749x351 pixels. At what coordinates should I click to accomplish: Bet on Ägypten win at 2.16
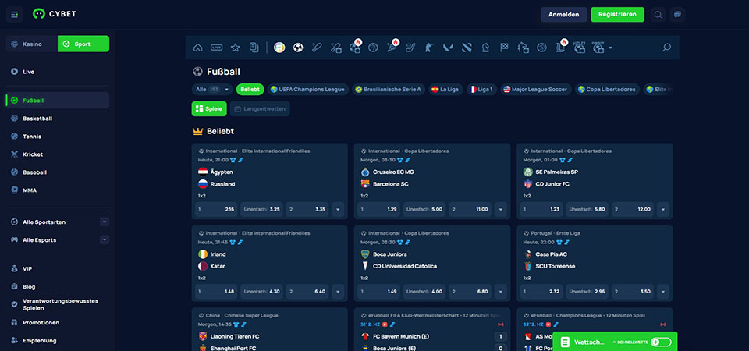216,209
